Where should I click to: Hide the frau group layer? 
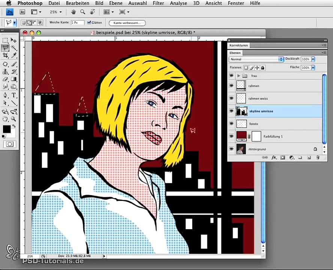point(231,76)
